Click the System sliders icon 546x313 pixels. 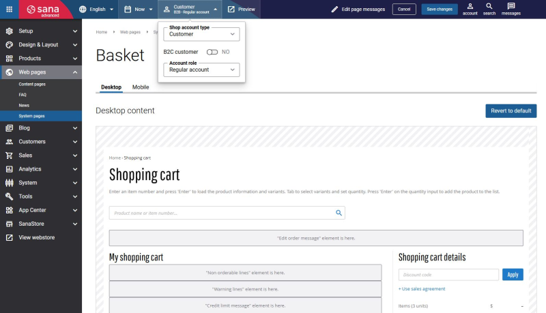(10, 183)
